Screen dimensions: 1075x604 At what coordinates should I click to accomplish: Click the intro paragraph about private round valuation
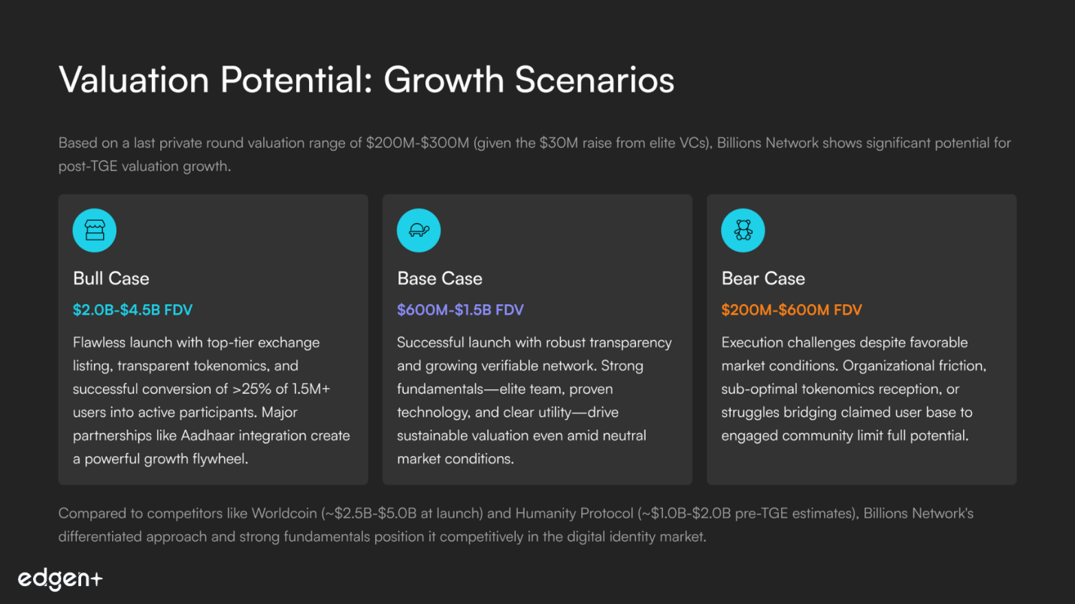pyautogui.click(x=534, y=154)
